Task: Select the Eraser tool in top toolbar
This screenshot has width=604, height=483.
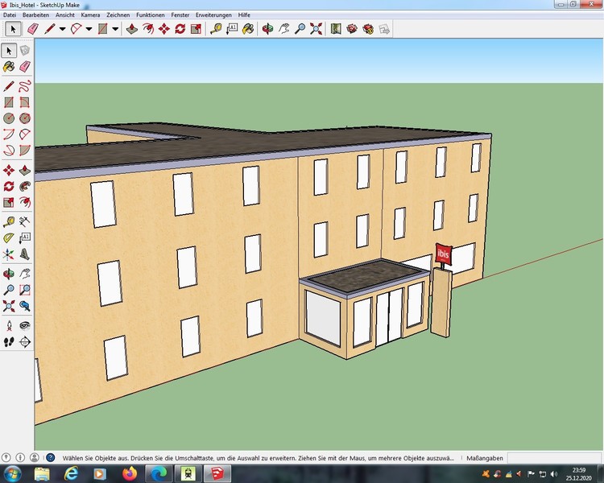Action: tap(33, 29)
